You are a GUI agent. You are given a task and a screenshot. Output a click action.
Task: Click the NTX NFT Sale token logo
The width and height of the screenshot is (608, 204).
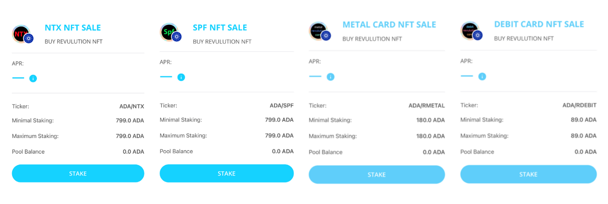pos(23,34)
